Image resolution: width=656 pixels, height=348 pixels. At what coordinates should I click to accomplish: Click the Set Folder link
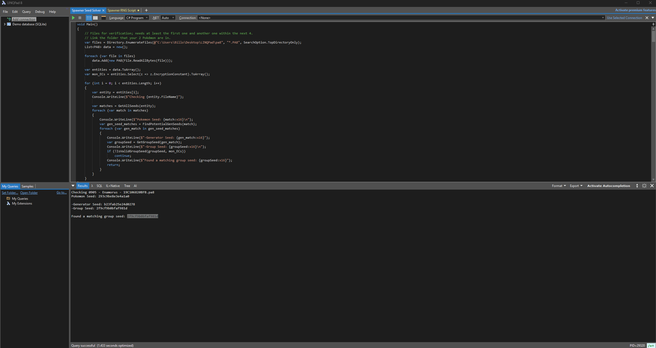10,193
